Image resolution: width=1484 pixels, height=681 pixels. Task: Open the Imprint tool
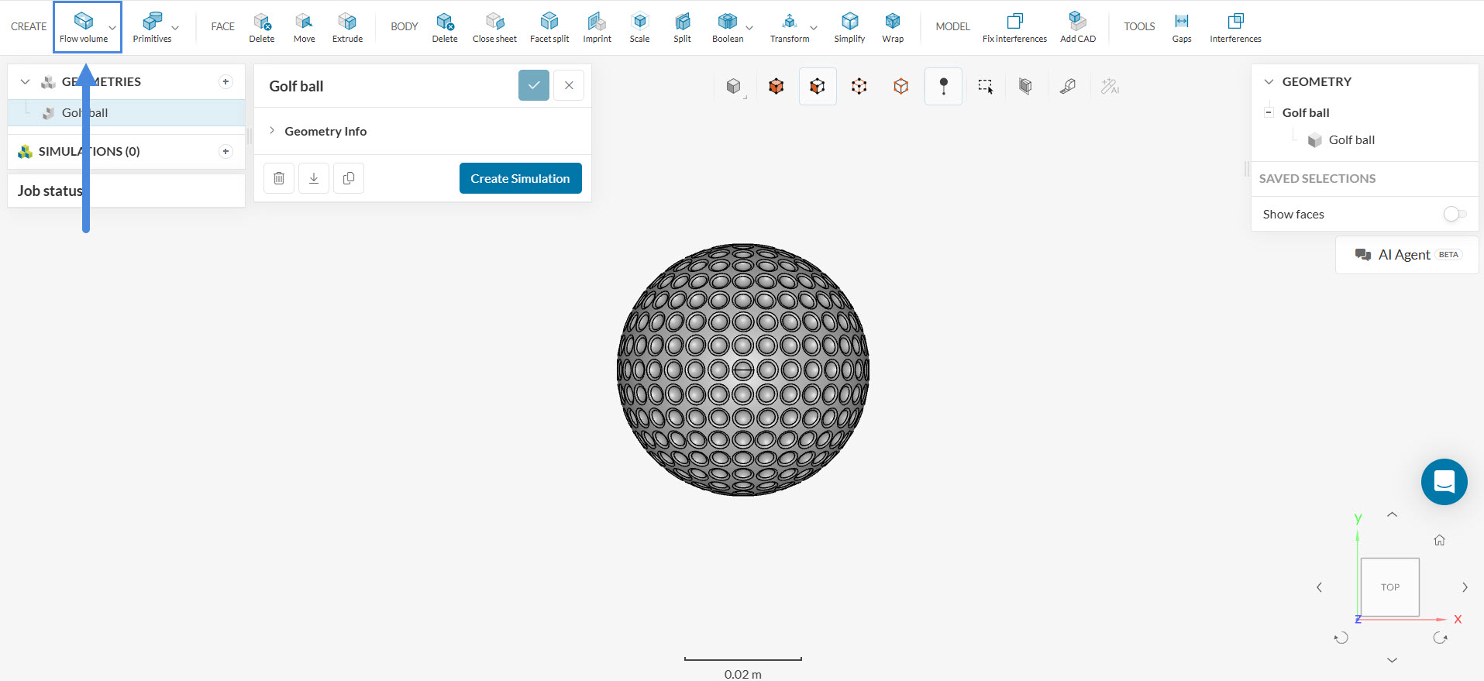coord(597,27)
